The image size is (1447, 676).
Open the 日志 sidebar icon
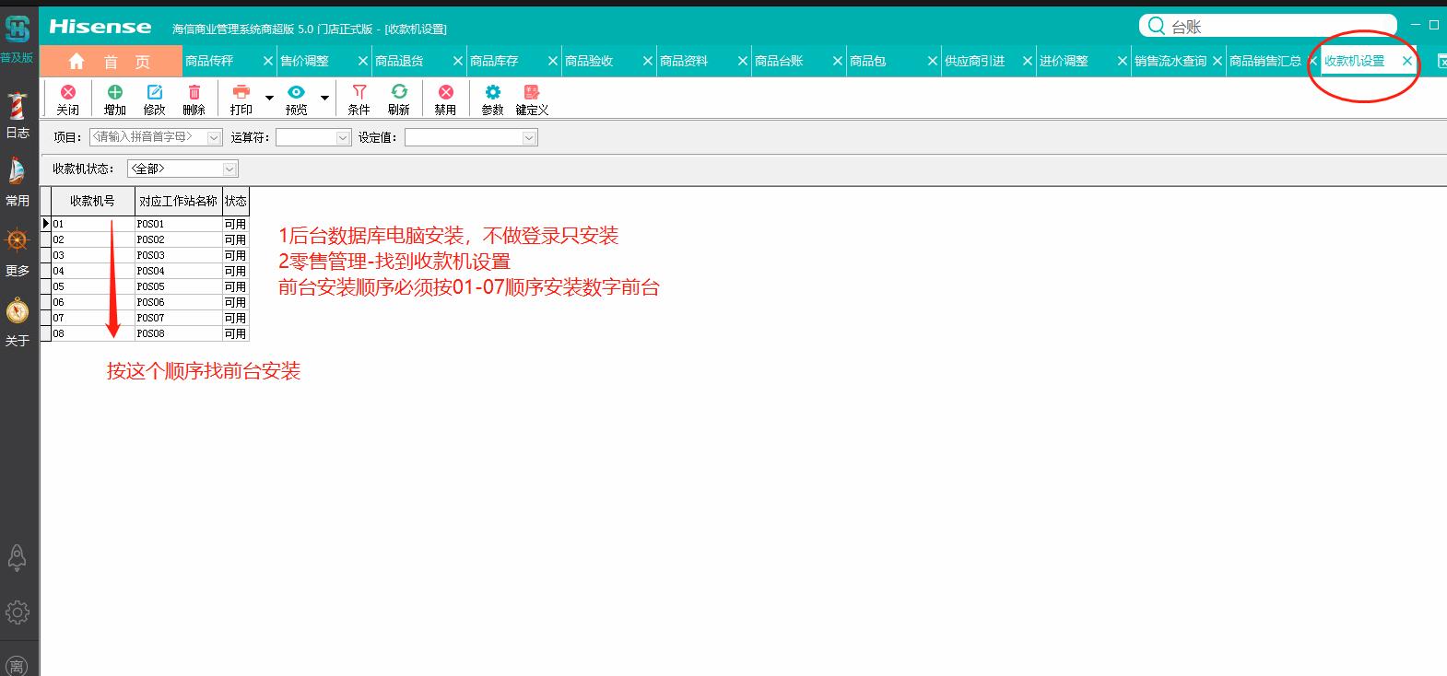coord(18,106)
